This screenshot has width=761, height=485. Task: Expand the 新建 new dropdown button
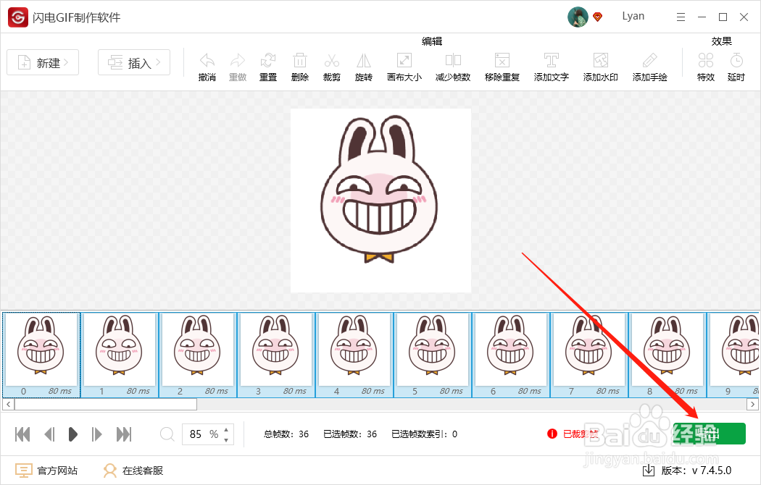pyautogui.click(x=43, y=62)
